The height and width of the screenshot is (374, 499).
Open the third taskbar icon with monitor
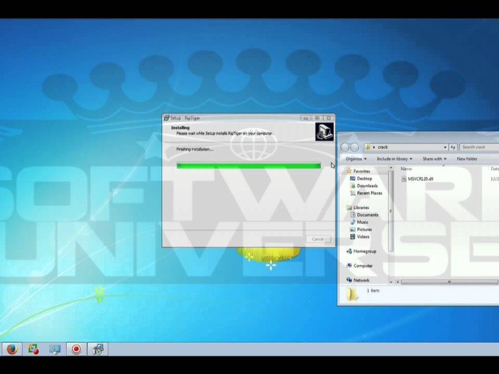[x=55, y=349]
